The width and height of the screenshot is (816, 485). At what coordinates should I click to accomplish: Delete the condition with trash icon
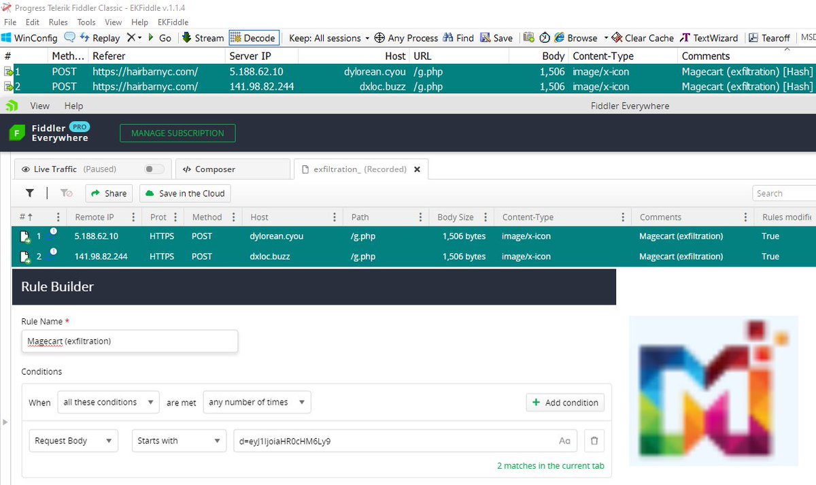coord(594,441)
